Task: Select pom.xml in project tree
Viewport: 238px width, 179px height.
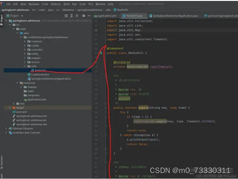Action: 20,112
